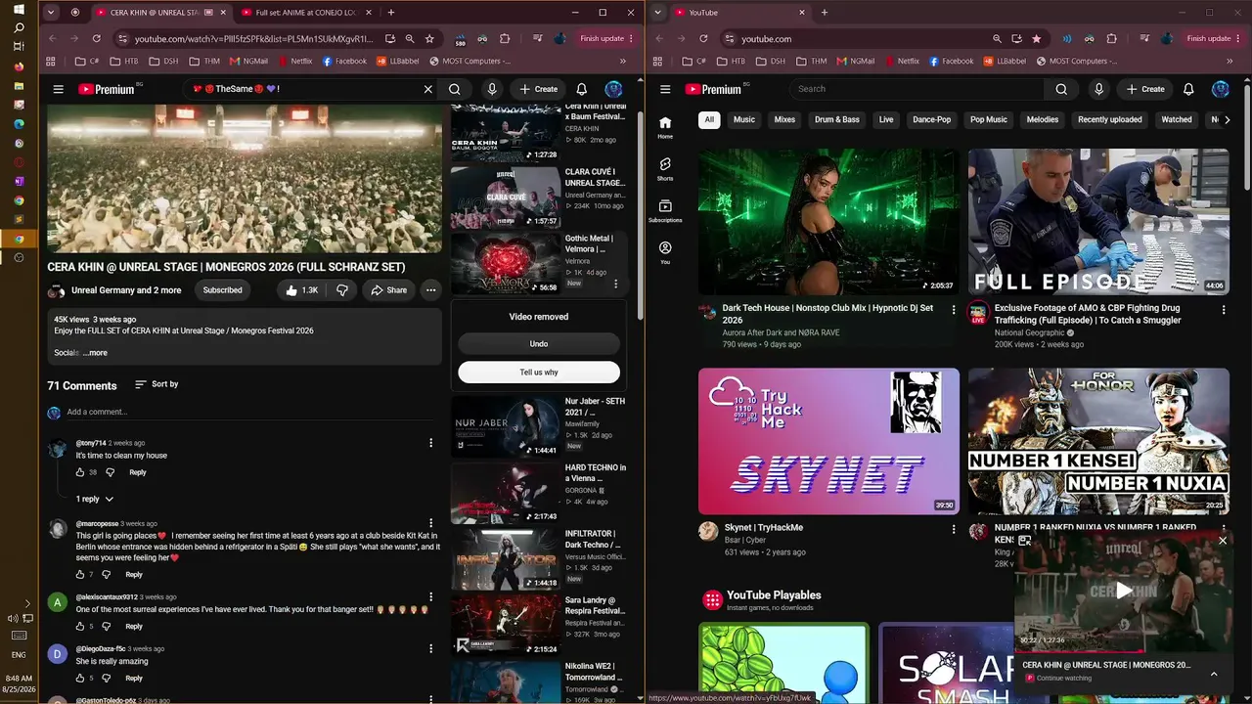Viewport: 1252px width, 704px height.
Task: Open the Extensions puzzle icon in the left browser
Action: 505,39
